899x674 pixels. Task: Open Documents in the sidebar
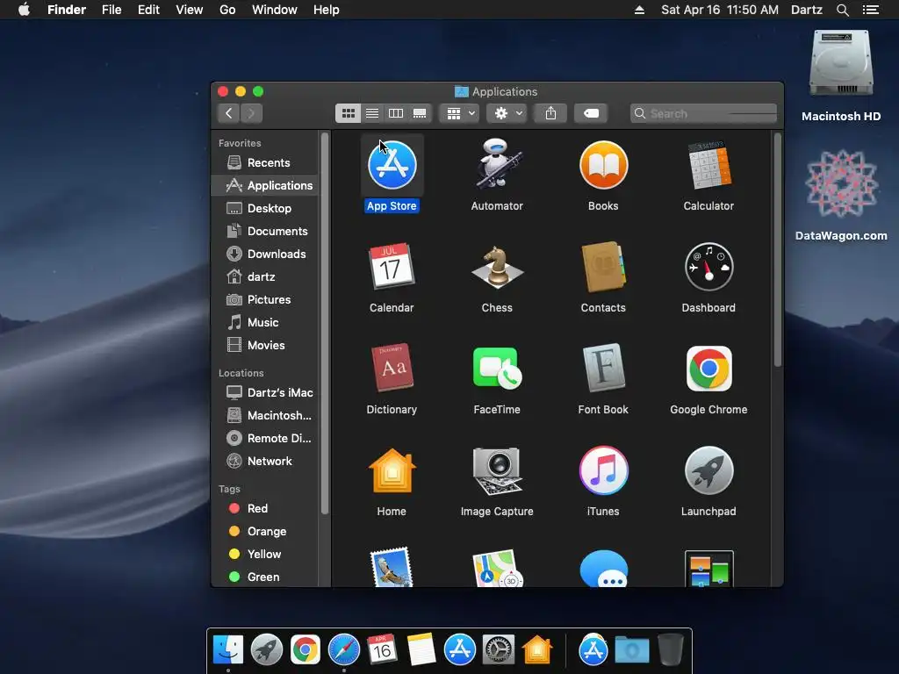coord(264,232)
